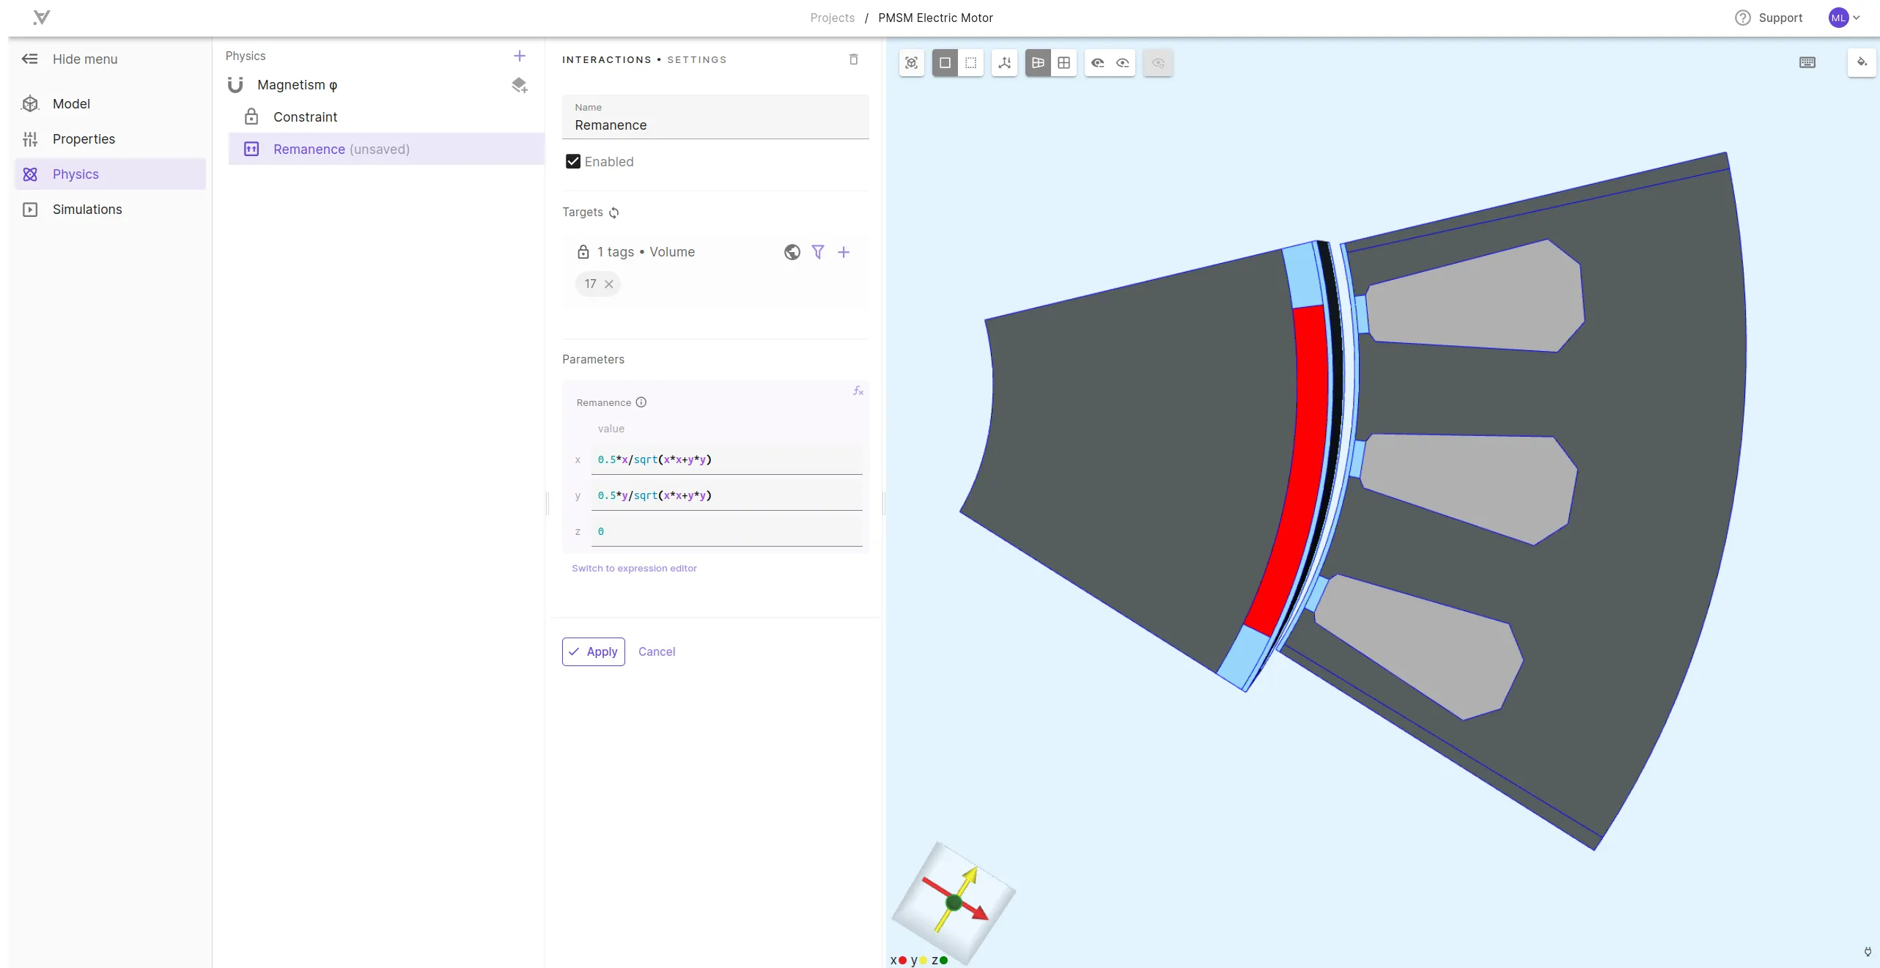
Task: Select Physics in the sidebar
Action: [110, 174]
